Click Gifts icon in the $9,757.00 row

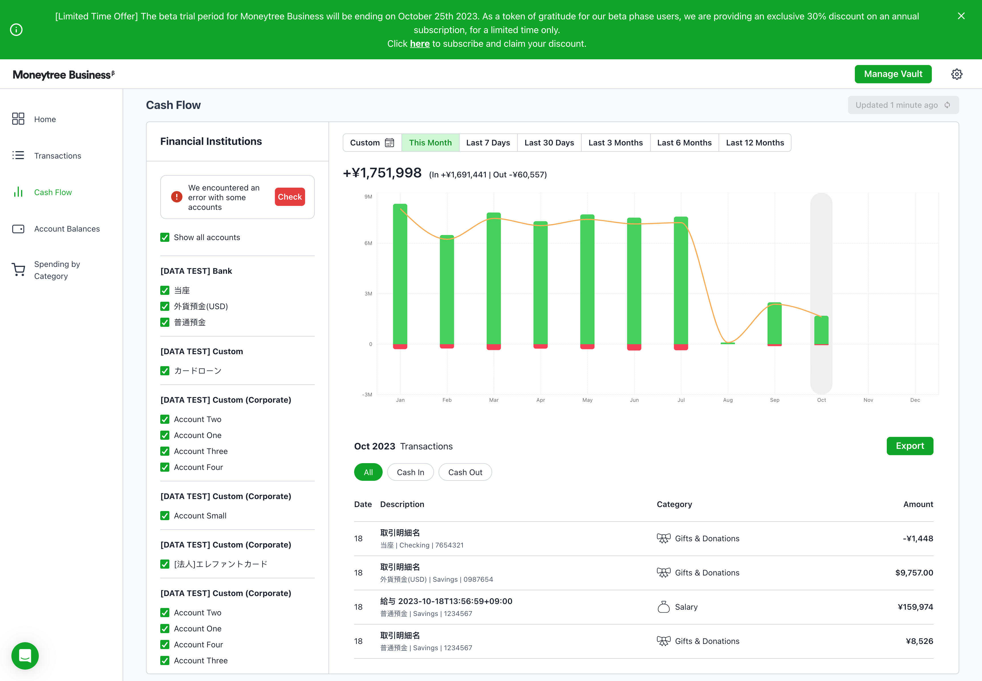pos(663,573)
